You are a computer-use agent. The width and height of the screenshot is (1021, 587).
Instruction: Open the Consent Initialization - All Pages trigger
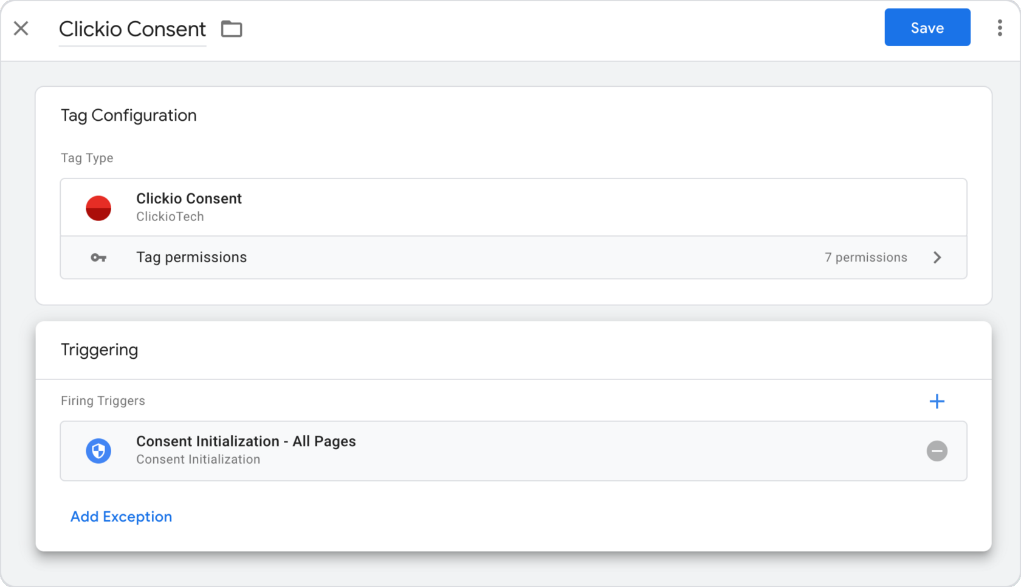(246, 441)
